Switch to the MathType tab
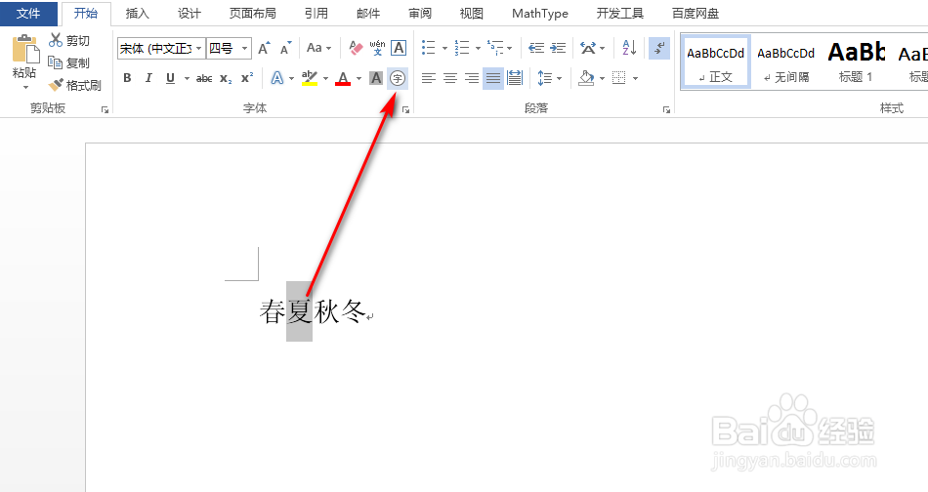 pos(540,13)
